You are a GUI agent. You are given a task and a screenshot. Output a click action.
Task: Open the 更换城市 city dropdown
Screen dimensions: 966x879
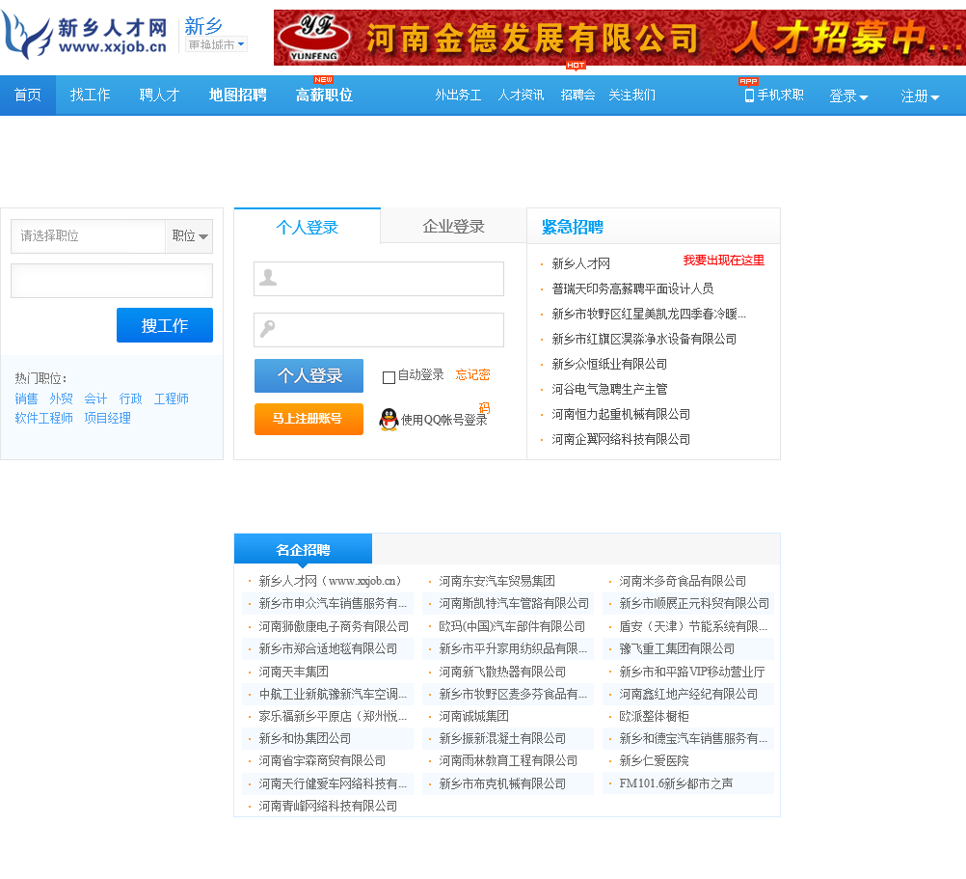point(216,44)
